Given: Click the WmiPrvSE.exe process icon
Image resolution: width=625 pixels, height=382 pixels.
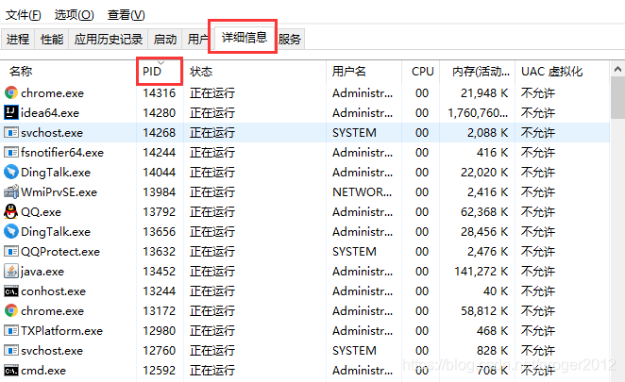Looking at the screenshot, I should (11, 192).
